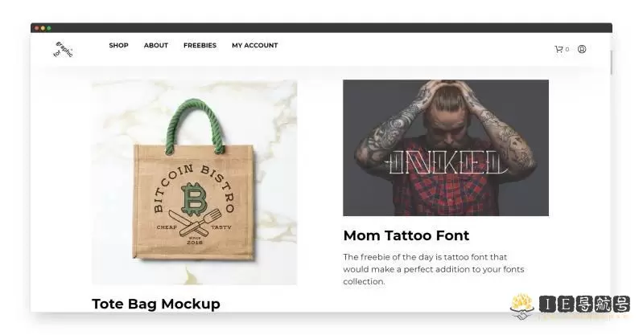Go to the ABOUT page
Viewport: 643px width, 335px height.
[x=156, y=45]
